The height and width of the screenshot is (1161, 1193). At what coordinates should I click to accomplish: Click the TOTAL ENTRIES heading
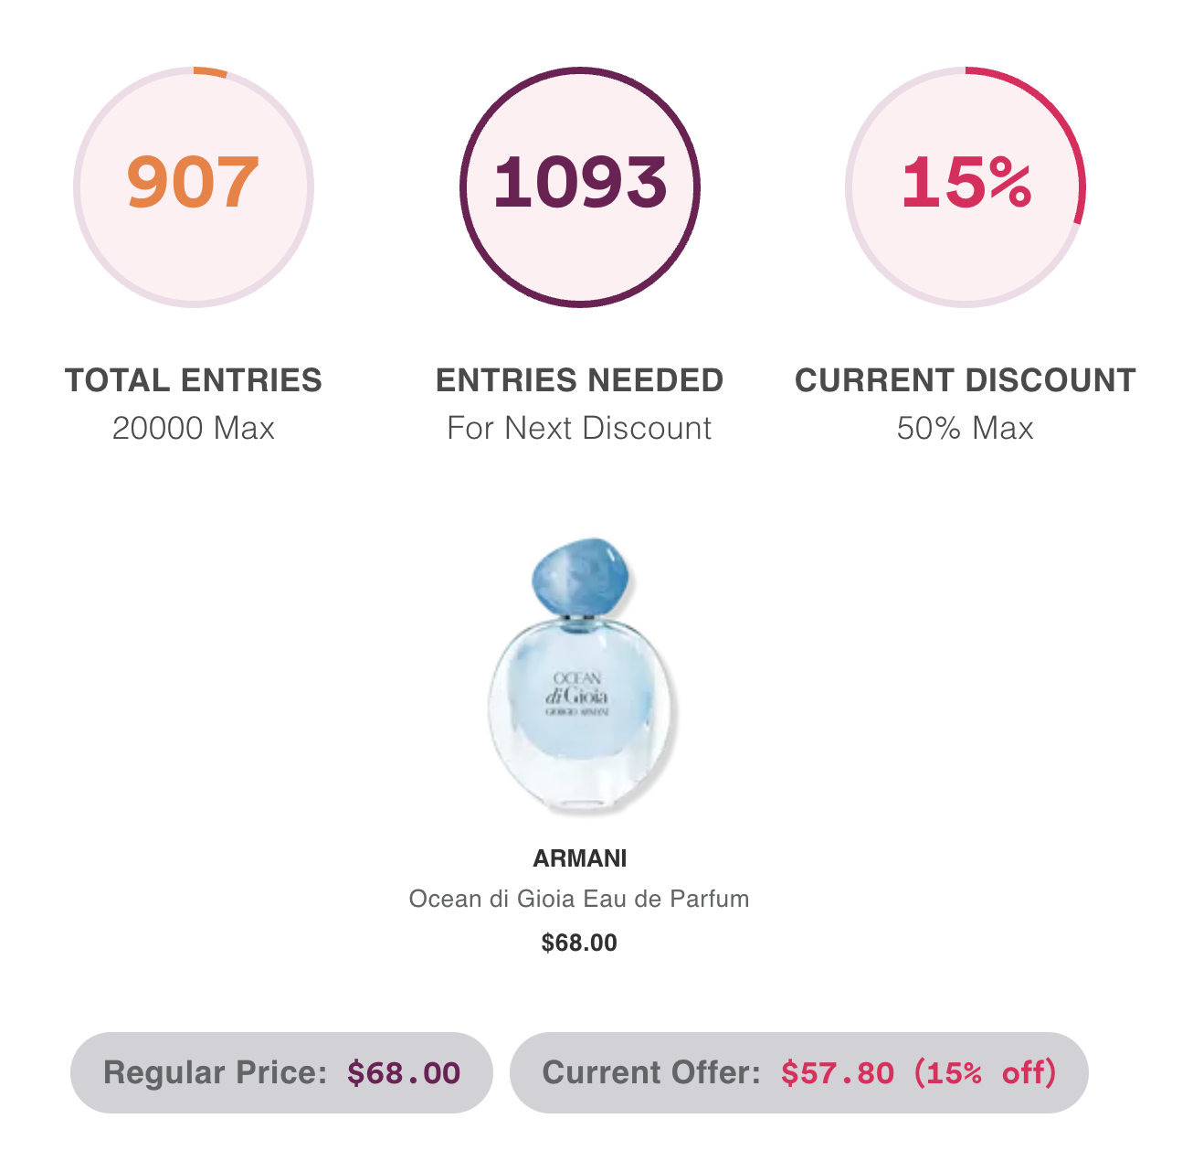194,380
